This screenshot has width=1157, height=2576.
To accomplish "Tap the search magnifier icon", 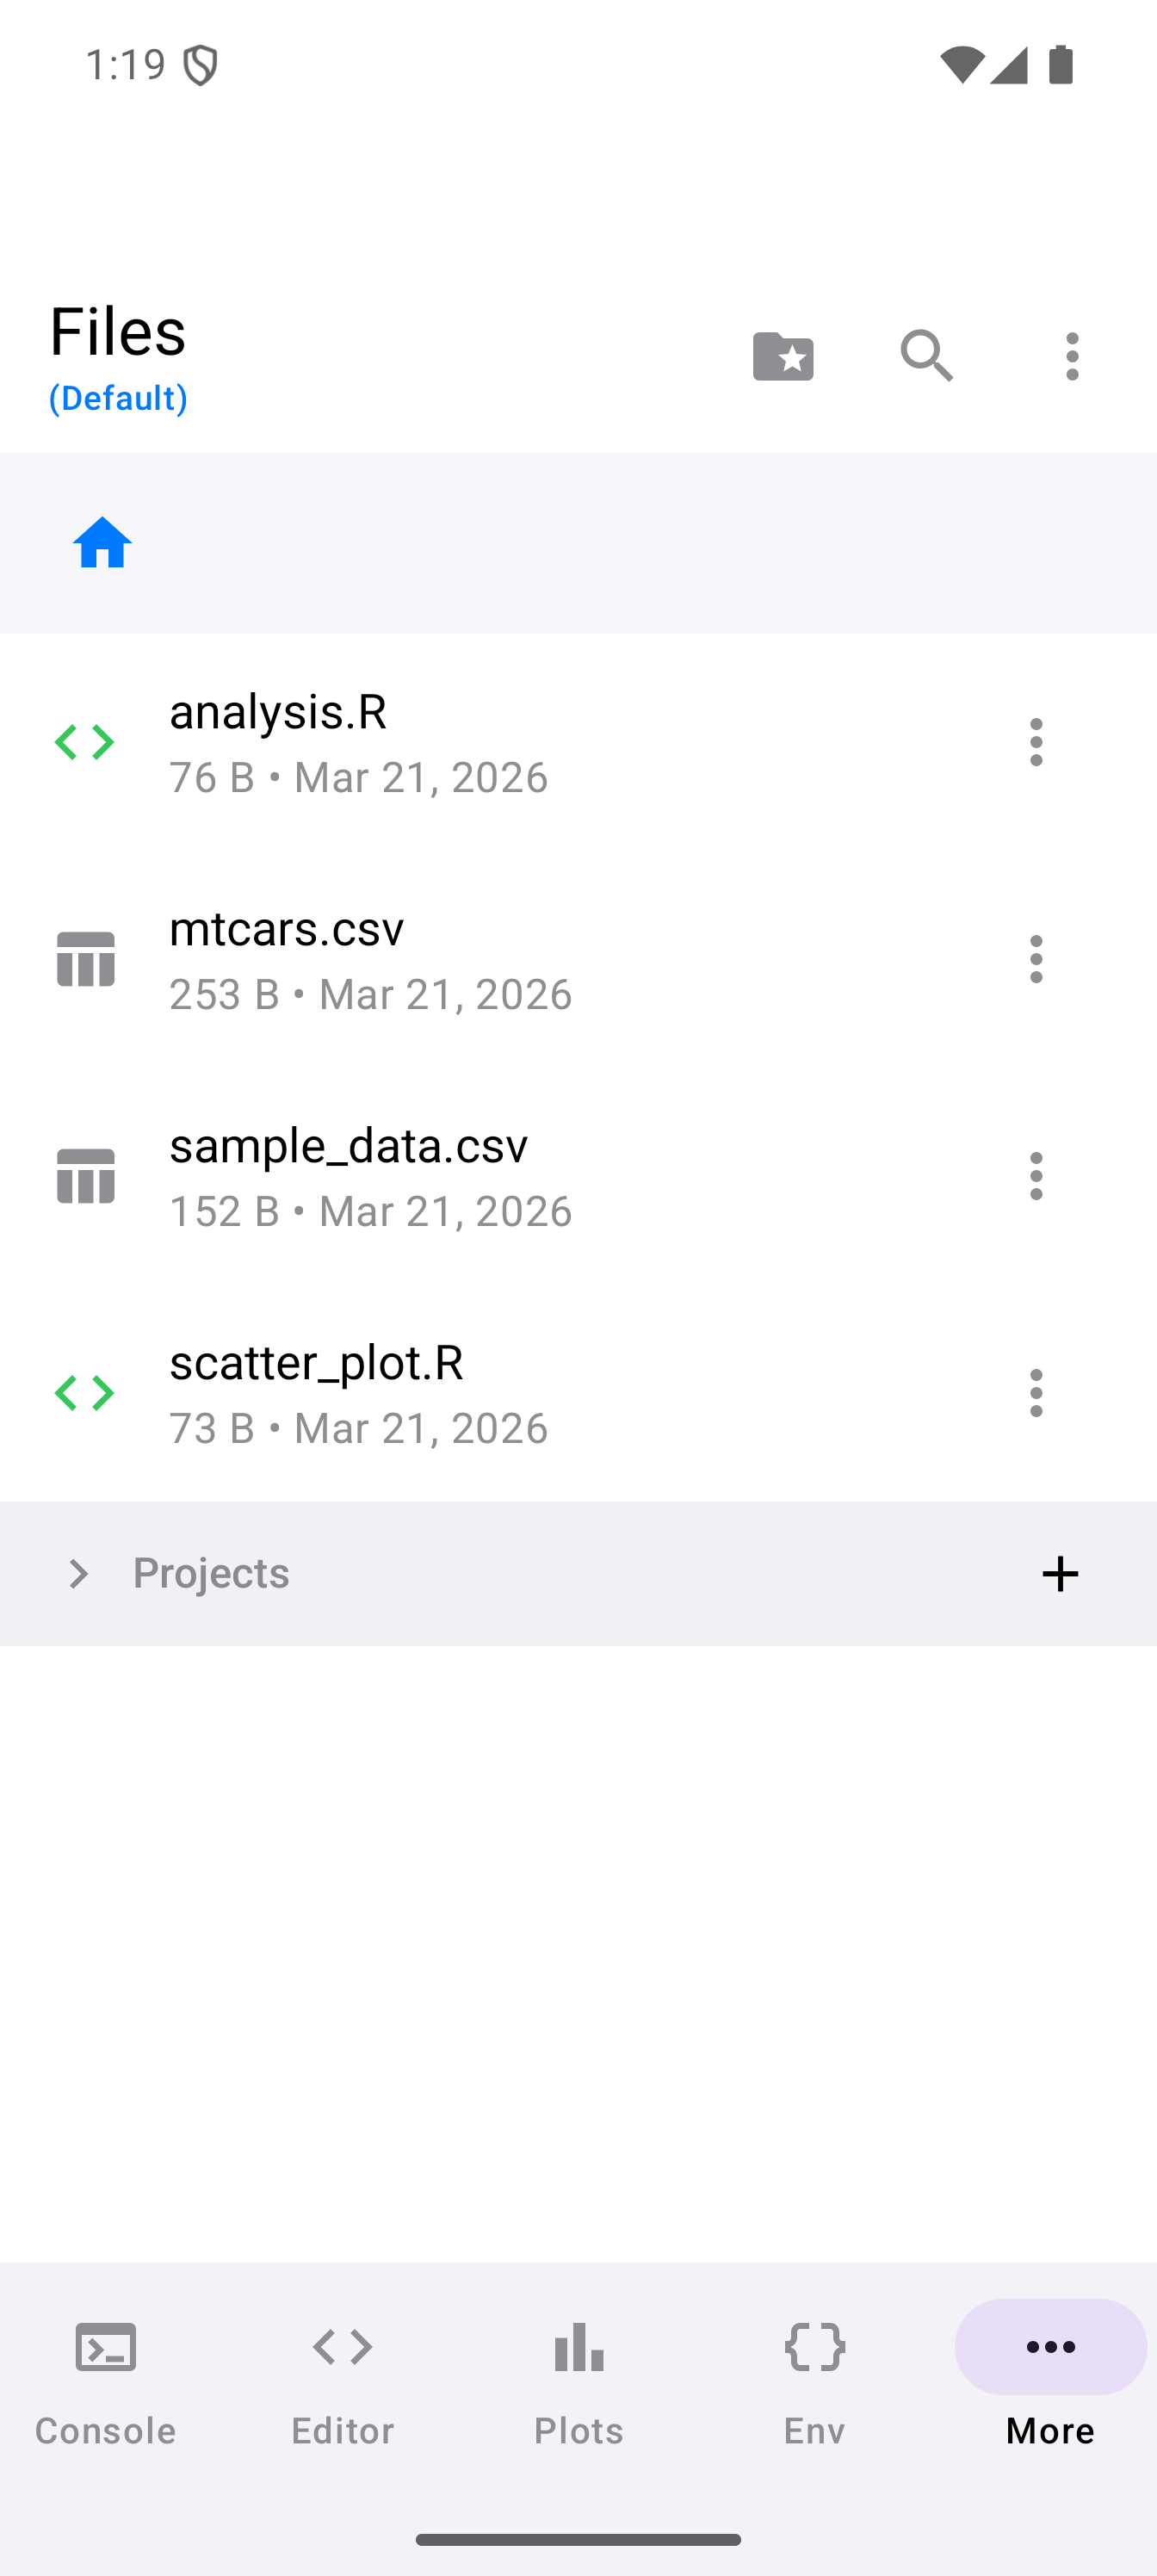I will (927, 356).
